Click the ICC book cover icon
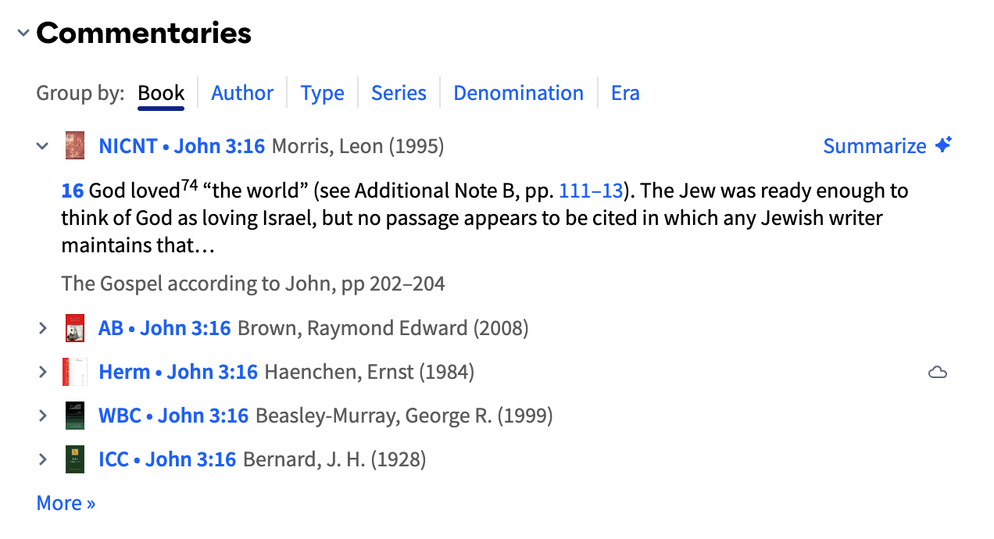 click(75, 459)
